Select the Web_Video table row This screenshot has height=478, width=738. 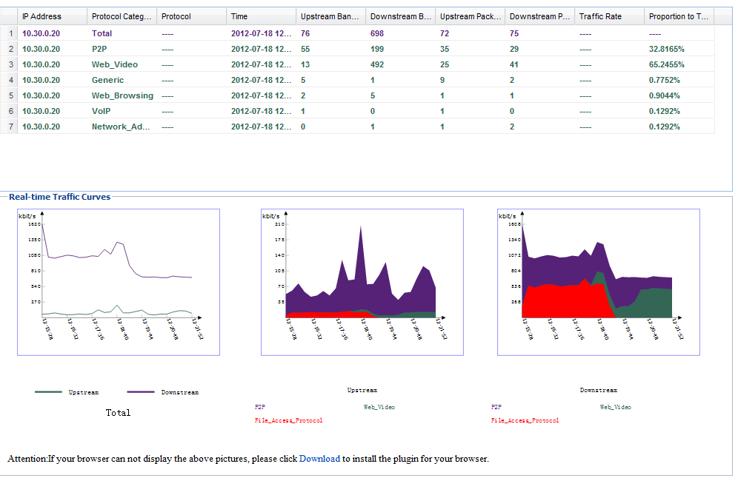[115, 64]
